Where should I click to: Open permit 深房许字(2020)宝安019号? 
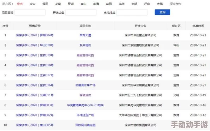35,55
